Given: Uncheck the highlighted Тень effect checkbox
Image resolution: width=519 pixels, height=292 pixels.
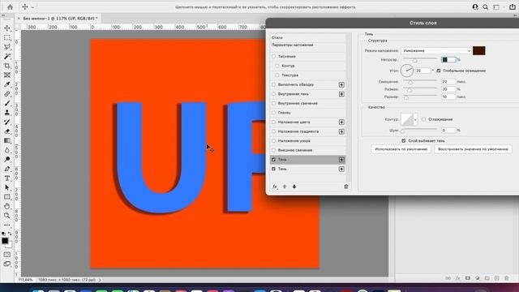Looking at the screenshot, I should [274, 160].
